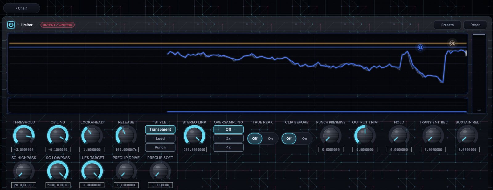The height and width of the screenshot is (190, 493).
Task: Go back to Chain view
Action: 22,8
